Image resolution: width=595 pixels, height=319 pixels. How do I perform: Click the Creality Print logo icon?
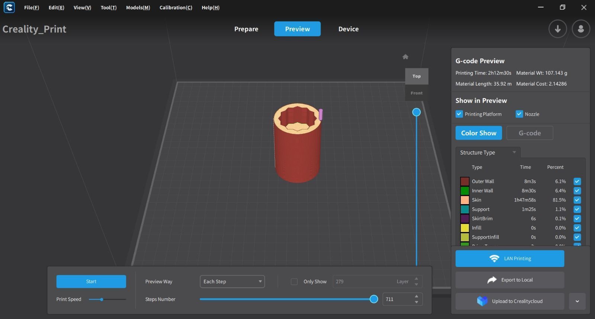(x=9, y=7)
